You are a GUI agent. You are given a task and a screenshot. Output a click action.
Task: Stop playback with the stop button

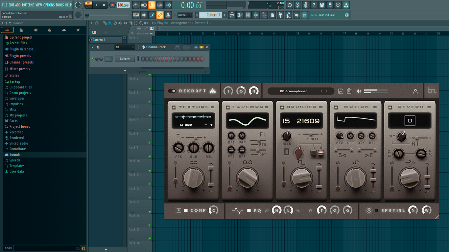tap(104, 5)
